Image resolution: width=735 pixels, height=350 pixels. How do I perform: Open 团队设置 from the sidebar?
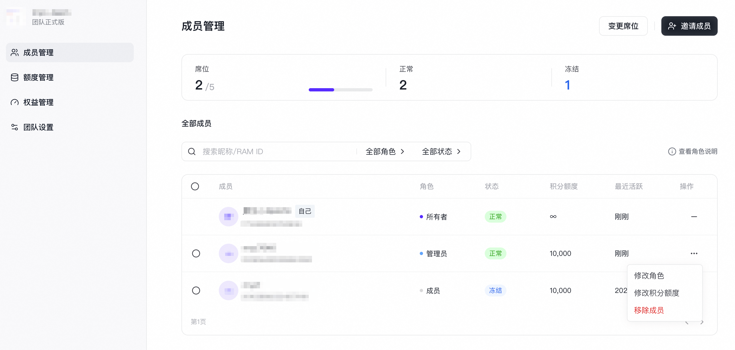70,127
